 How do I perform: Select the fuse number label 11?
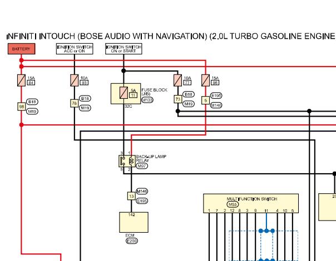[133, 95]
